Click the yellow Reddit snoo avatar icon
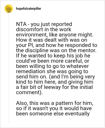Image resolution: width=105 pixels, height=128 pixels. coord(9,9)
